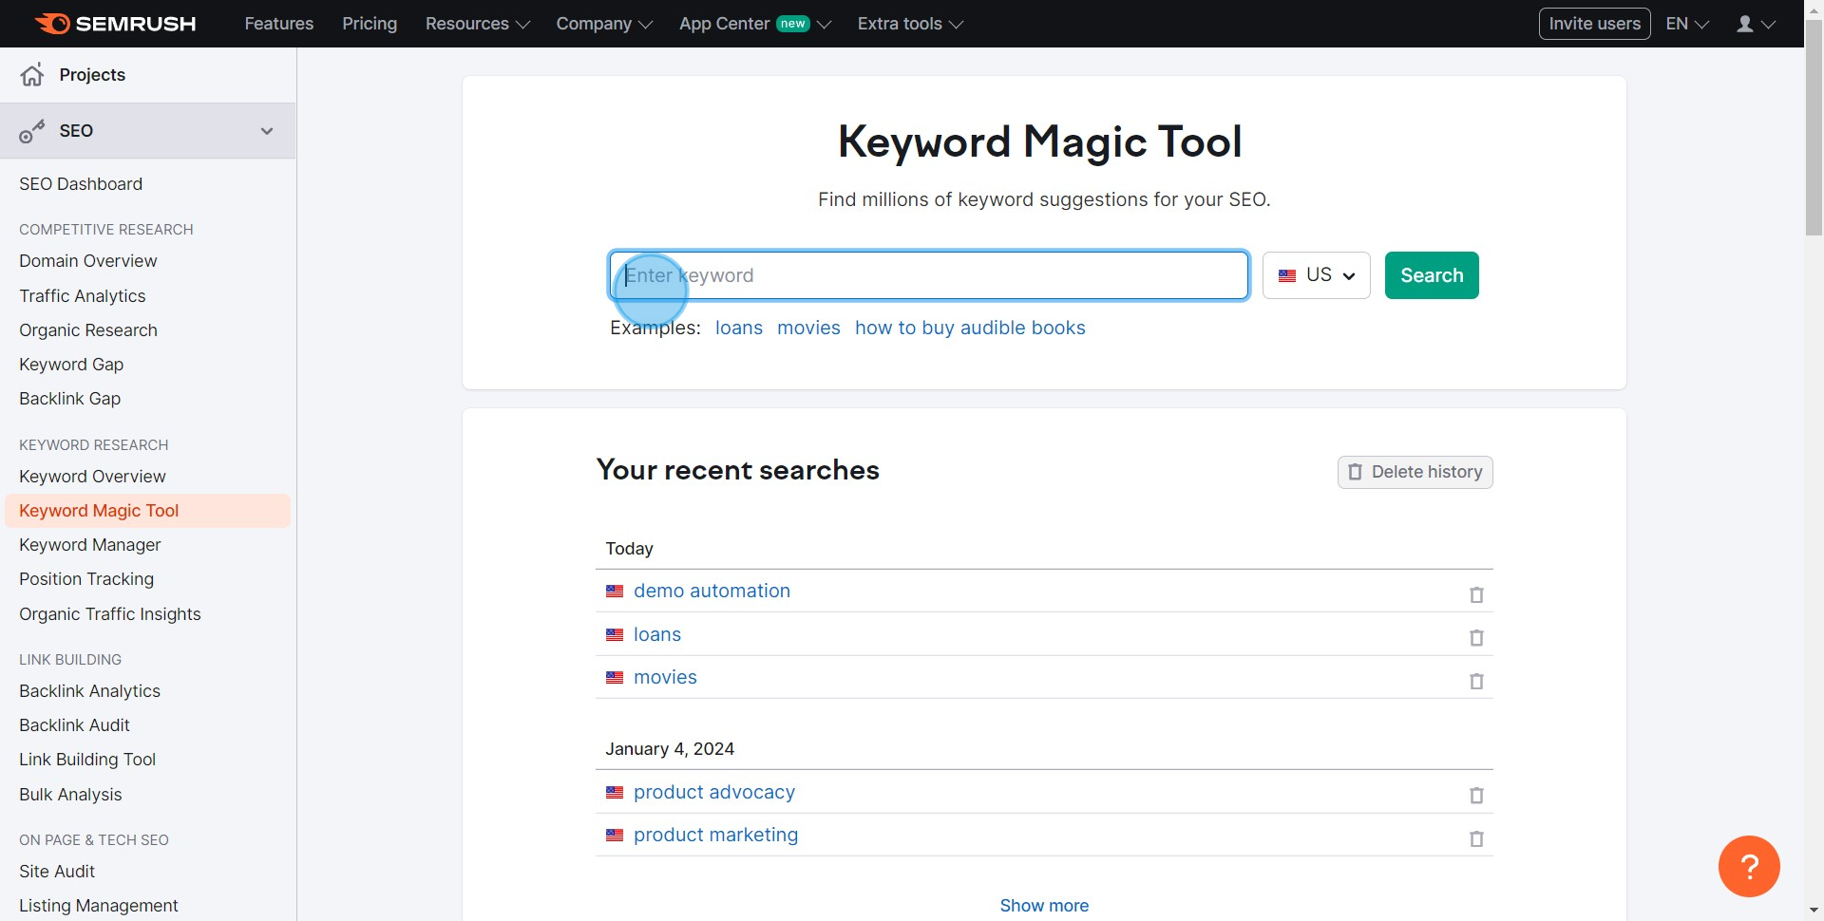Click the green Search button
1824x921 pixels.
(1432, 275)
